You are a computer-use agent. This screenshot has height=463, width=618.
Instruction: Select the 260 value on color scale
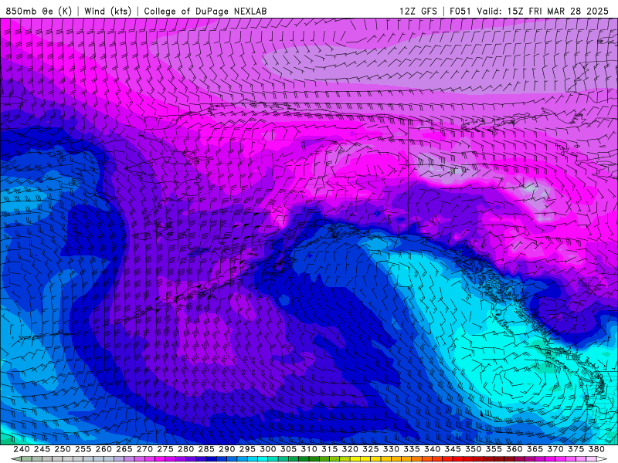coord(104,449)
